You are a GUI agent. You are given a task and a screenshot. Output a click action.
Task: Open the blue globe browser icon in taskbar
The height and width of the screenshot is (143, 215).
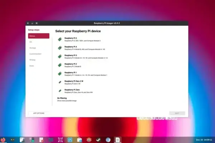(x=108, y=140)
